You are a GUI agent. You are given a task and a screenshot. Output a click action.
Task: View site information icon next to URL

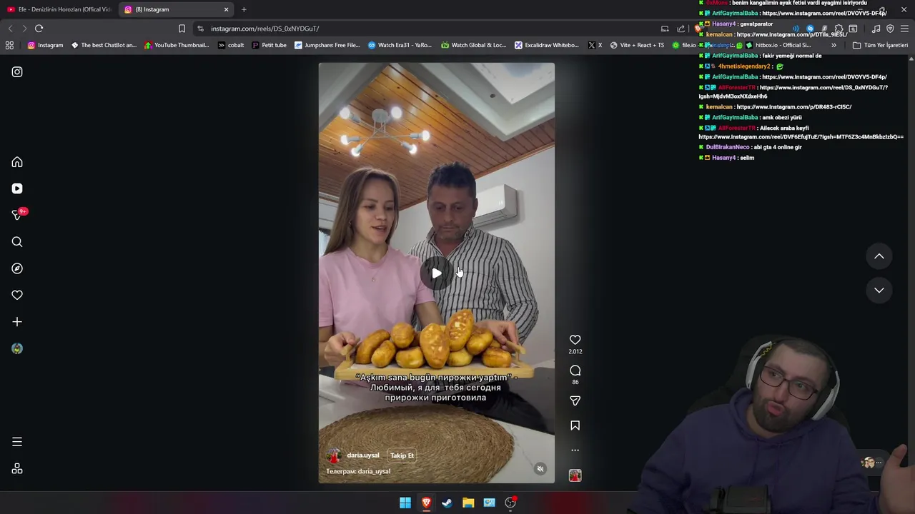point(200,29)
